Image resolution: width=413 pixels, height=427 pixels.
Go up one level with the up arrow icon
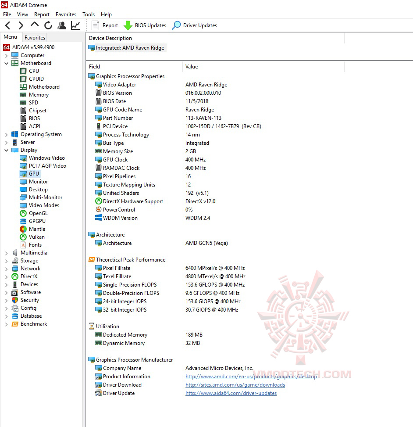pos(35,25)
